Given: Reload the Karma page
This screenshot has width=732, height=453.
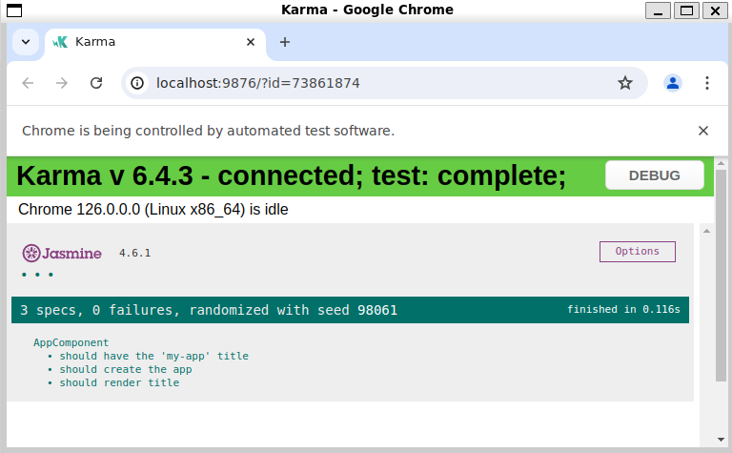Looking at the screenshot, I should click(x=96, y=83).
